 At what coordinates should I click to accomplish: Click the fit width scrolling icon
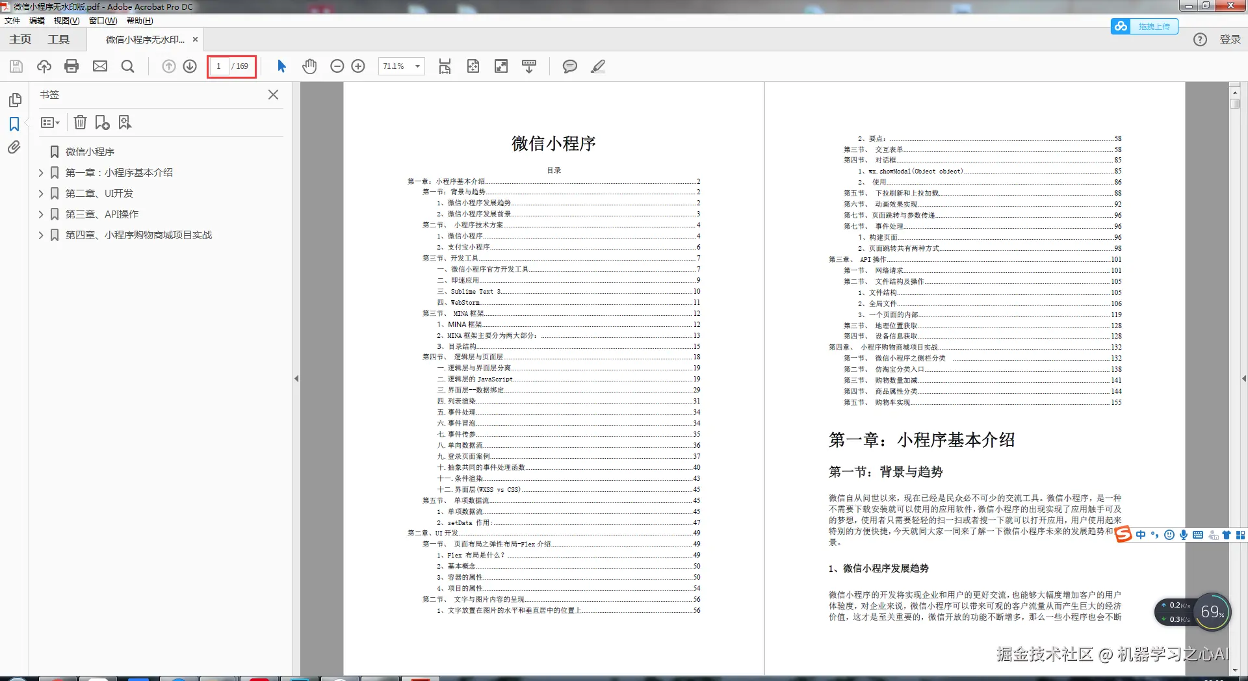445,66
